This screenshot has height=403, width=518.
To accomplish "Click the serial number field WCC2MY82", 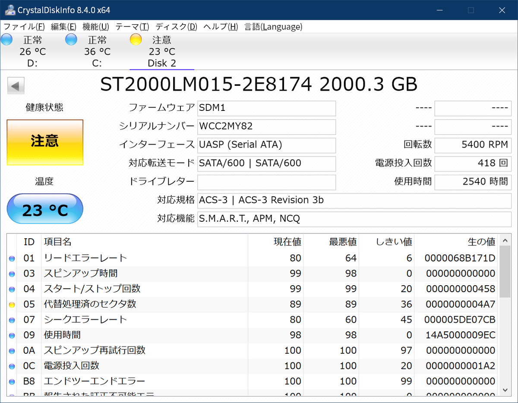I will point(266,127).
